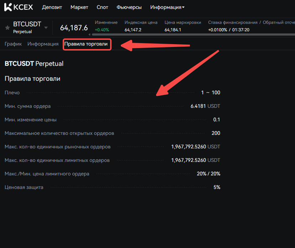
Task: Click the Изменение +0.40% value
Action: point(102,30)
